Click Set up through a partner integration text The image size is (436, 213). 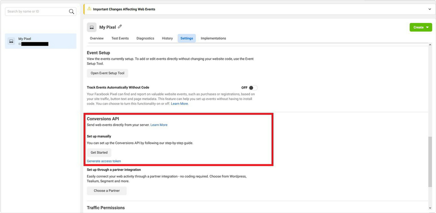(x=114, y=170)
